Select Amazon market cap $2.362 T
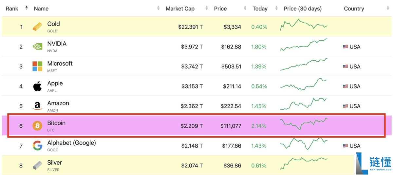This screenshot has width=393, height=175. (192, 106)
